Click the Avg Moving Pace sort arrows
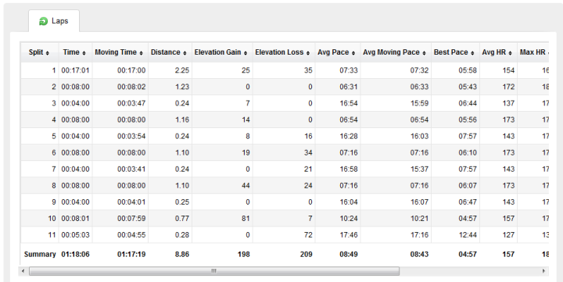The height and width of the screenshot is (282, 563). click(x=424, y=53)
